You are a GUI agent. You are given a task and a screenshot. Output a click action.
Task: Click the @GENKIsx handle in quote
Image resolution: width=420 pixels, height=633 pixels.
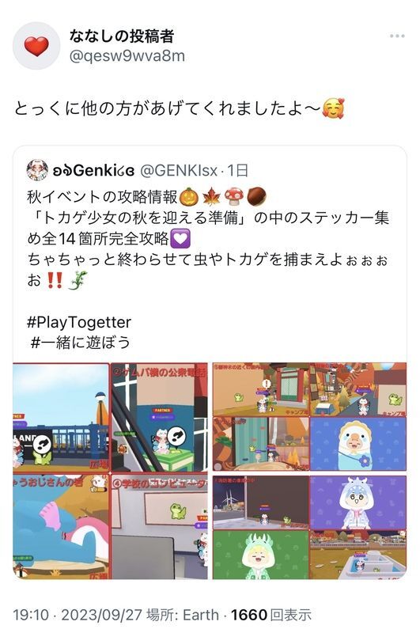pos(179,170)
